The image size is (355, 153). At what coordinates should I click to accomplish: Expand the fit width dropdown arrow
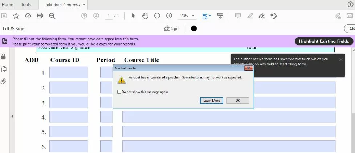click(210, 16)
